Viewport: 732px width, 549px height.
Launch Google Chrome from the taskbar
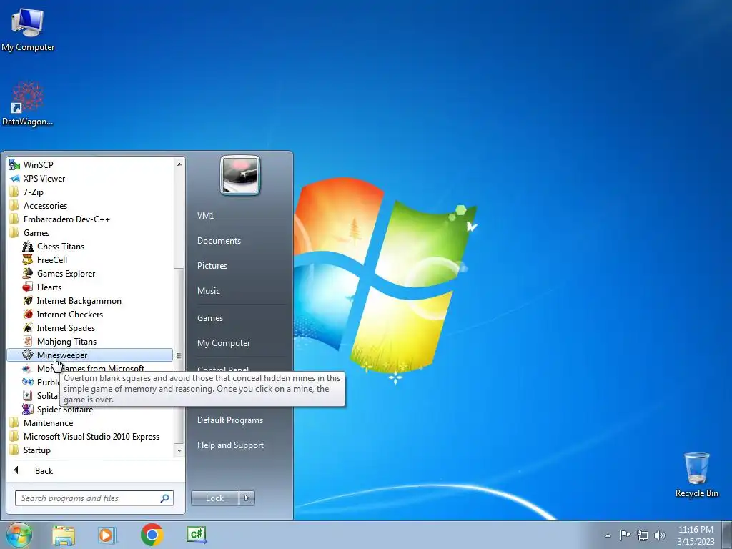pyautogui.click(x=152, y=535)
